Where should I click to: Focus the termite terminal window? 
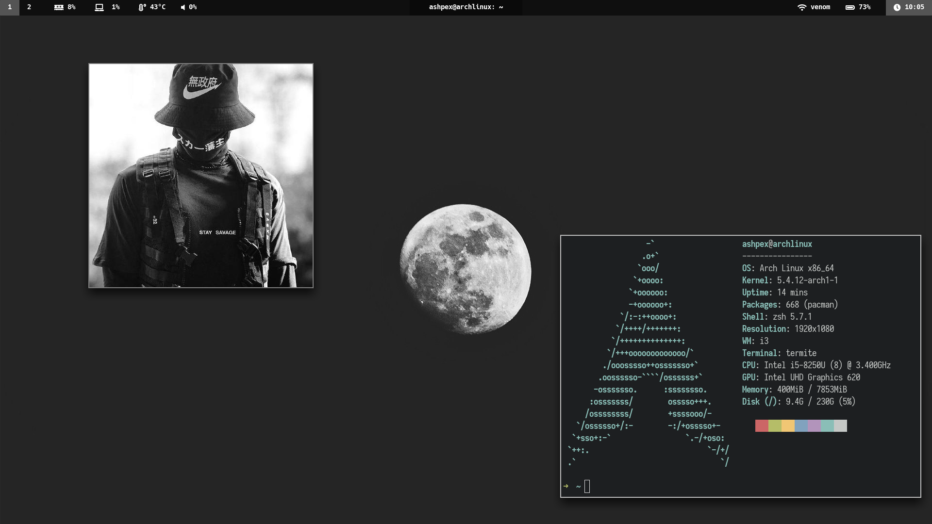click(738, 364)
